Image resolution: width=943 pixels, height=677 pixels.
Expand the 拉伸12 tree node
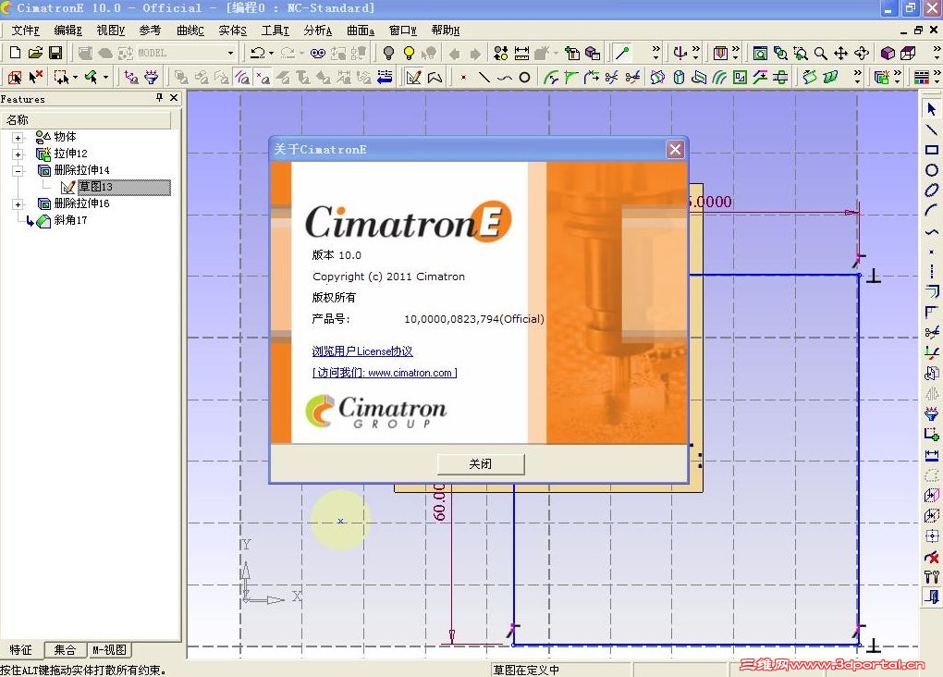click(18, 154)
